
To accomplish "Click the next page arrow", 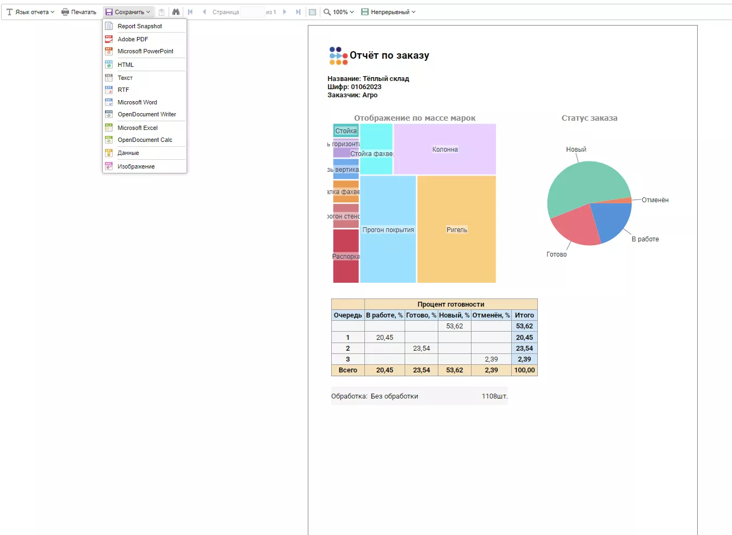I will coord(284,12).
